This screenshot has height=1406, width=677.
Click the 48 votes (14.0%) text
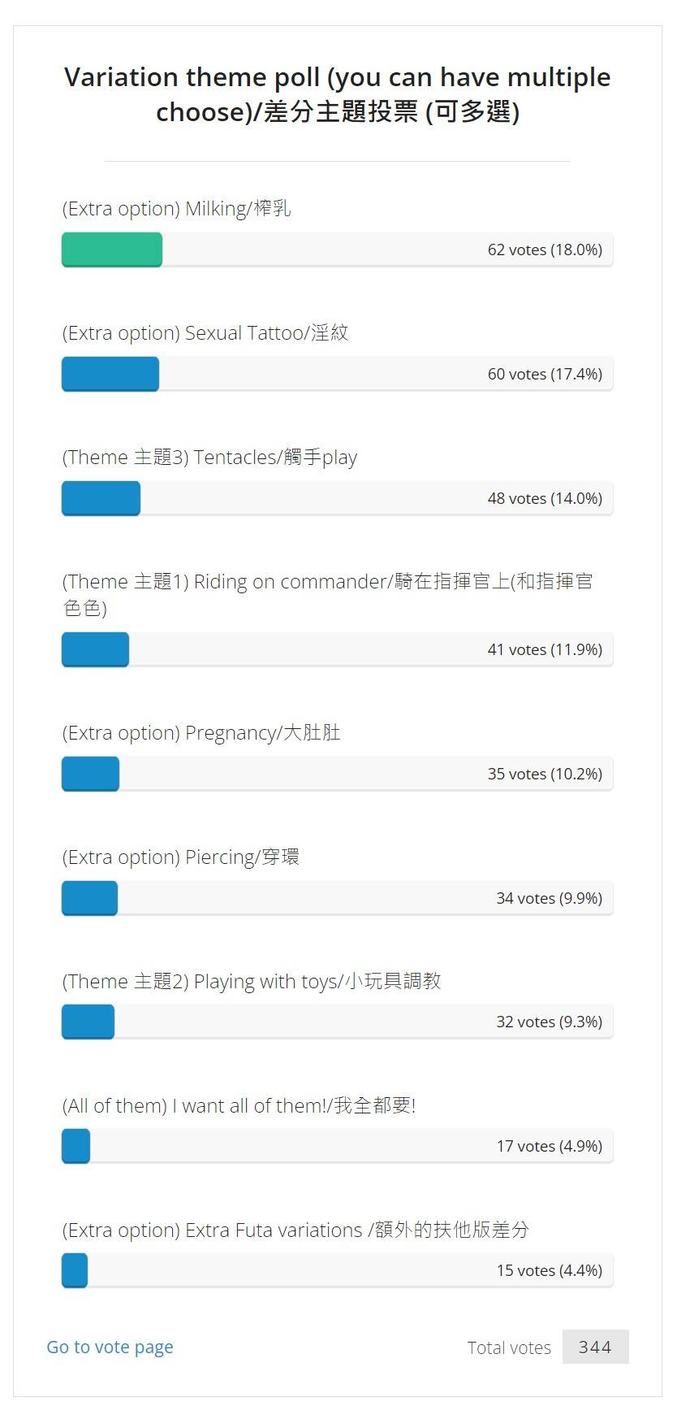(545, 498)
